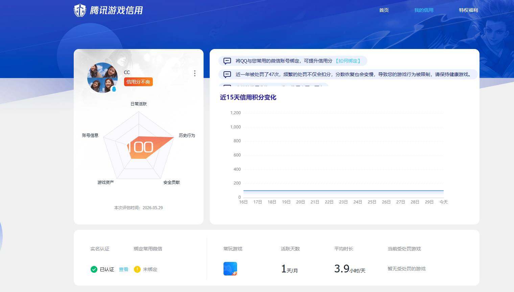Click the Tencent Game Credit shield logo

coord(80,10)
